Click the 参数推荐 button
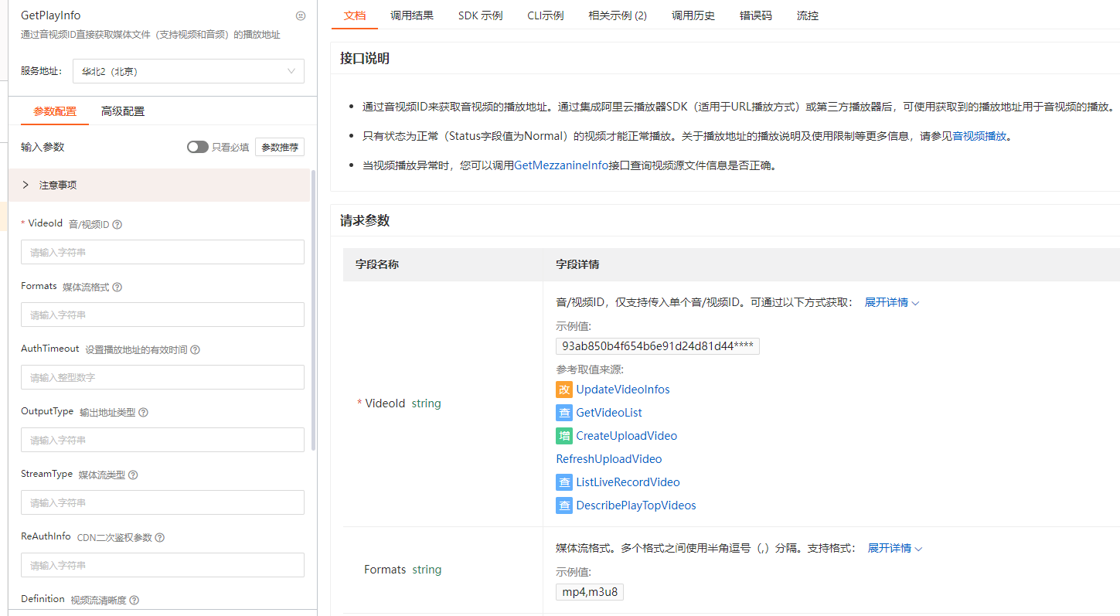Viewport: 1120px width, 616px height. (x=280, y=147)
